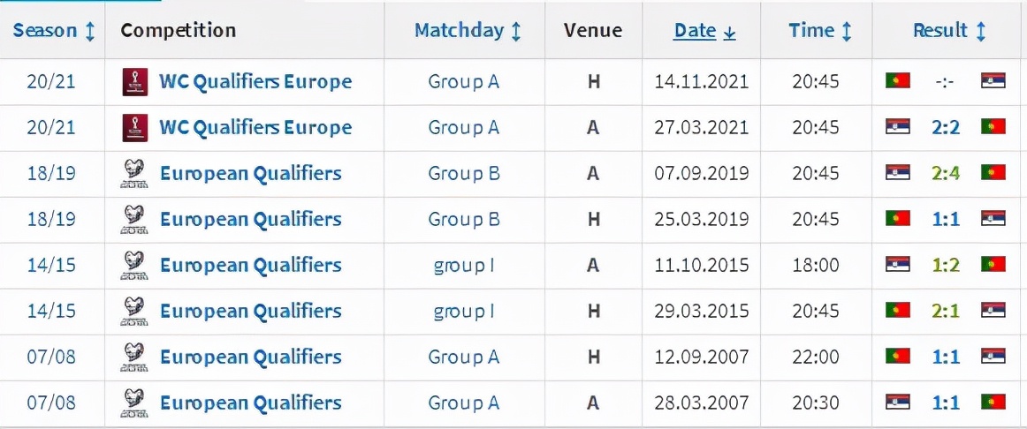Image resolution: width=1027 pixels, height=429 pixels.
Task: Click European Qualifiers logo in 07.09.2019 row
Action: tap(133, 174)
